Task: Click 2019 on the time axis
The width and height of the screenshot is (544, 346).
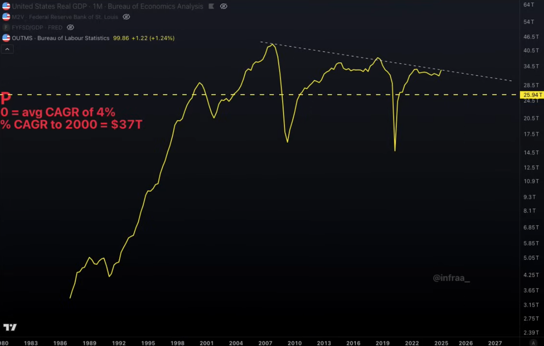Action: tap(382, 343)
